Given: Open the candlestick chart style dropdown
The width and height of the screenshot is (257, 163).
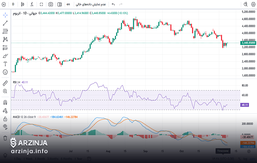Looking at the screenshot, I should coord(23,4).
